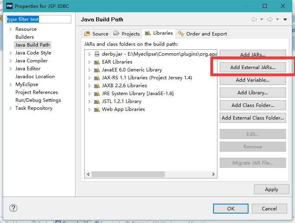Image resolution: width=295 pixels, height=223 pixels.
Task: Expand the MyEclipse preferences node
Action: pyautogui.click(x=11, y=84)
